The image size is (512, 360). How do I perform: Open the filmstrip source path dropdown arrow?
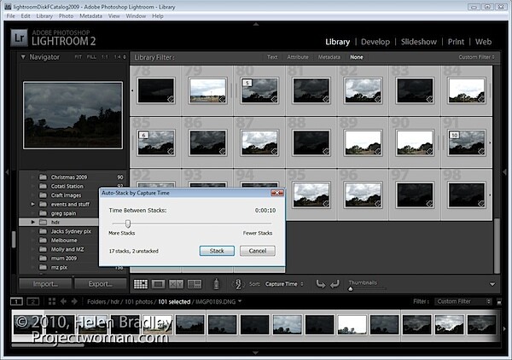point(240,301)
